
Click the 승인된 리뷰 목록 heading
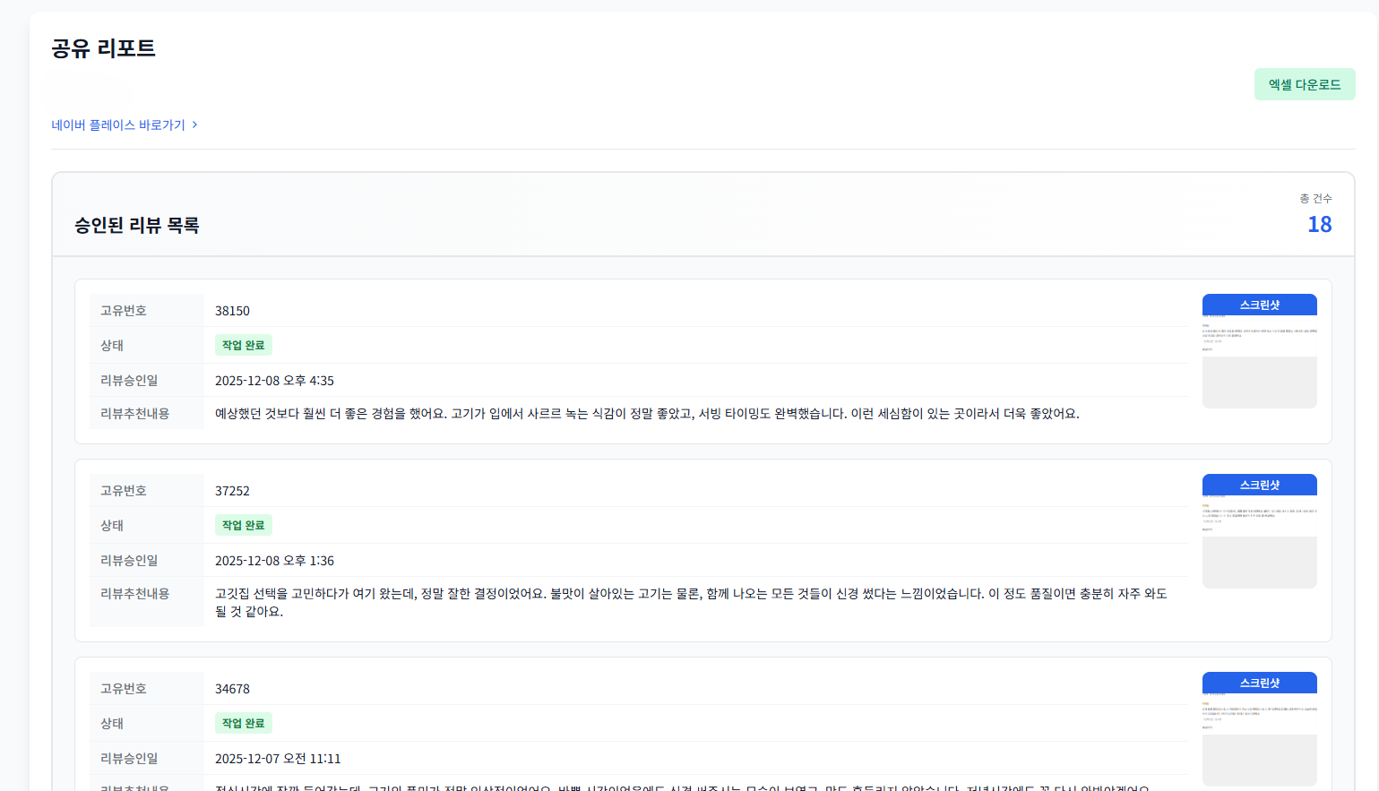point(137,226)
